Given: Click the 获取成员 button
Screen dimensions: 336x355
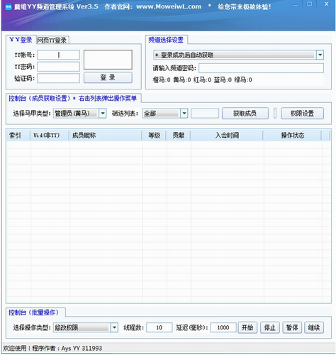Looking at the screenshot, I should click(x=245, y=114).
